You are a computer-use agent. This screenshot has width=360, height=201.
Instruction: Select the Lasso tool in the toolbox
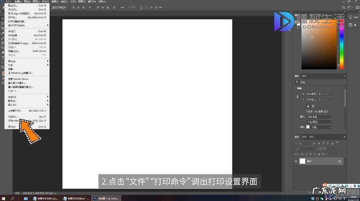coord(3,24)
